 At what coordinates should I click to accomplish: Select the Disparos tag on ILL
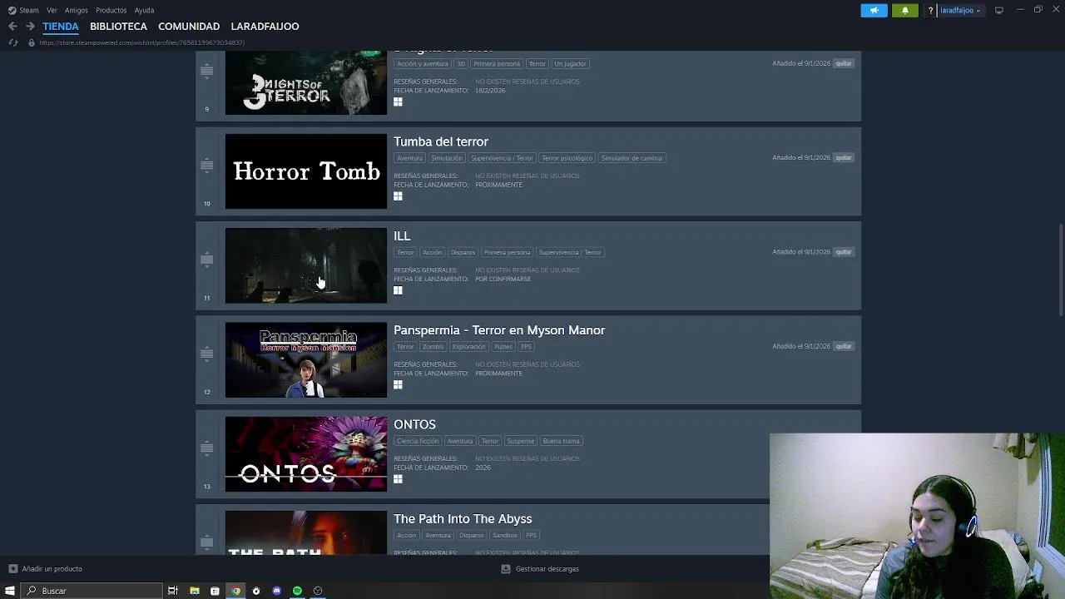463,252
